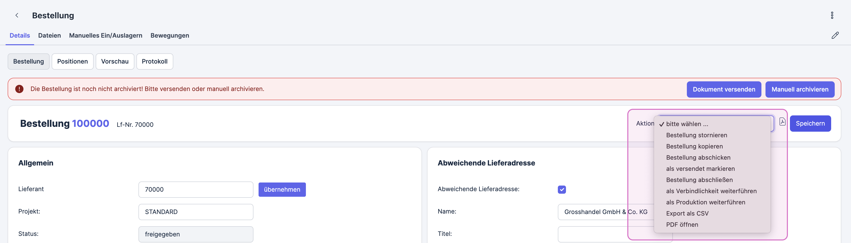851x243 pixels.
Task: Click the Lieferant input field showing 70000
Action: 195,190
